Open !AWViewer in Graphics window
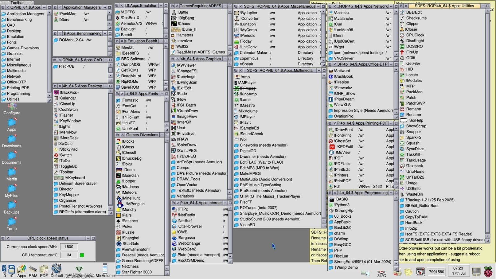Screen dimensions: 496x279 coord(184,65)
